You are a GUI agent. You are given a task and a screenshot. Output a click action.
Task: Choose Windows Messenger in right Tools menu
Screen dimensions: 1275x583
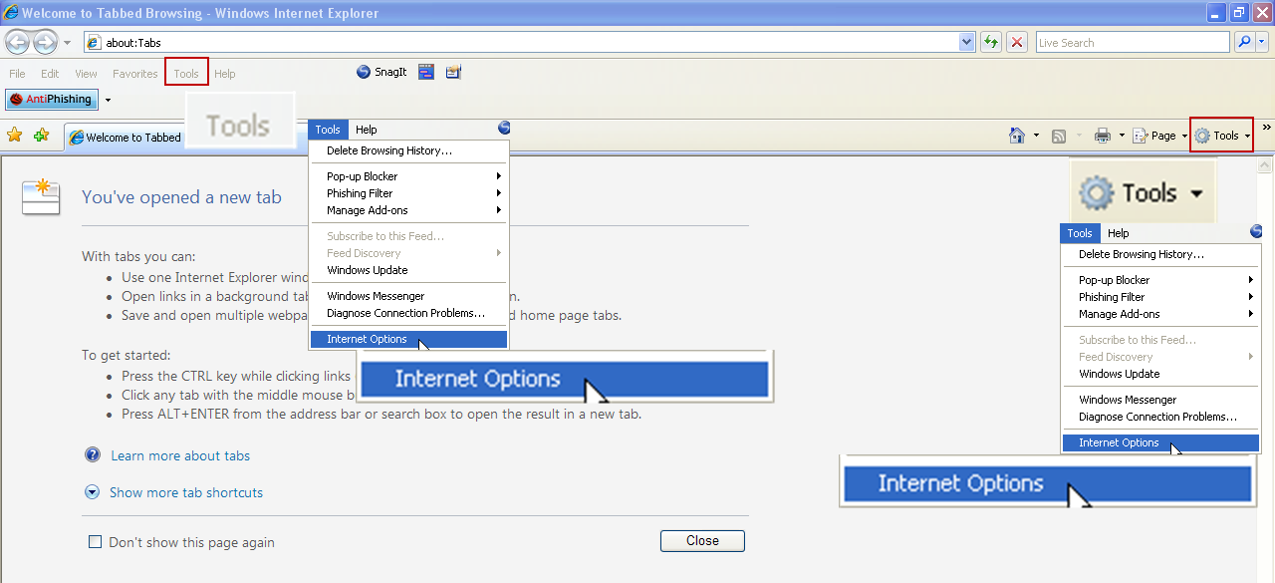(1160, 400)
